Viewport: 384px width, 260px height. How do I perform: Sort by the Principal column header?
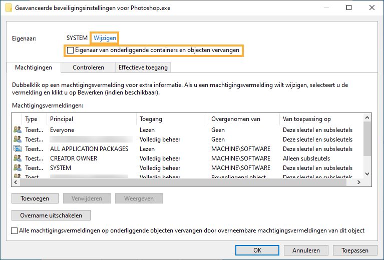pos(91,119)
